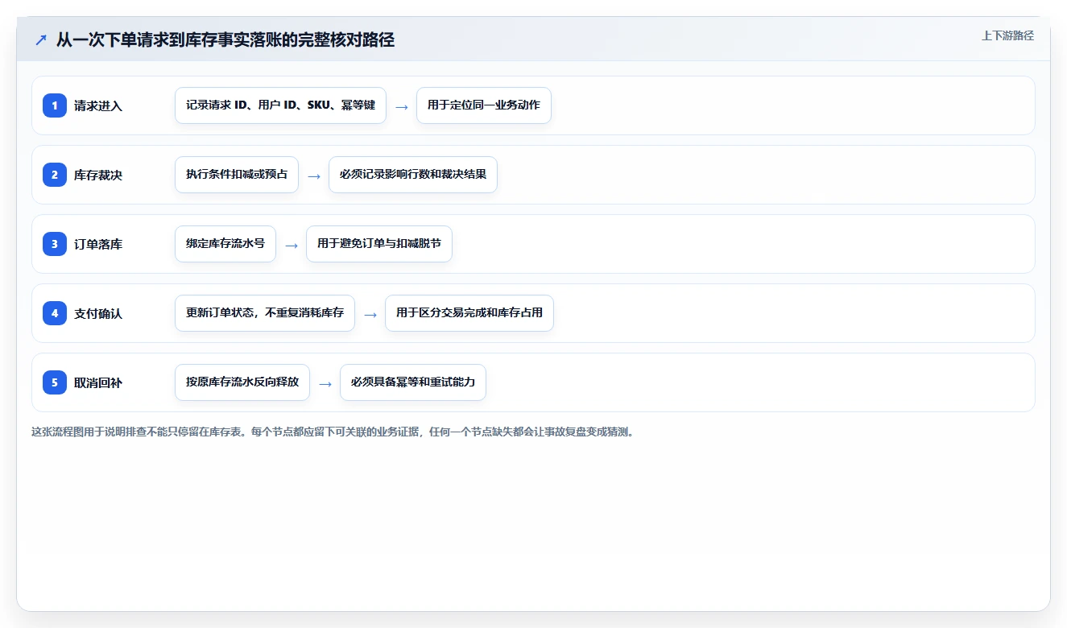
Task: Select step number 5 badge
Action: tap(55, 382)
